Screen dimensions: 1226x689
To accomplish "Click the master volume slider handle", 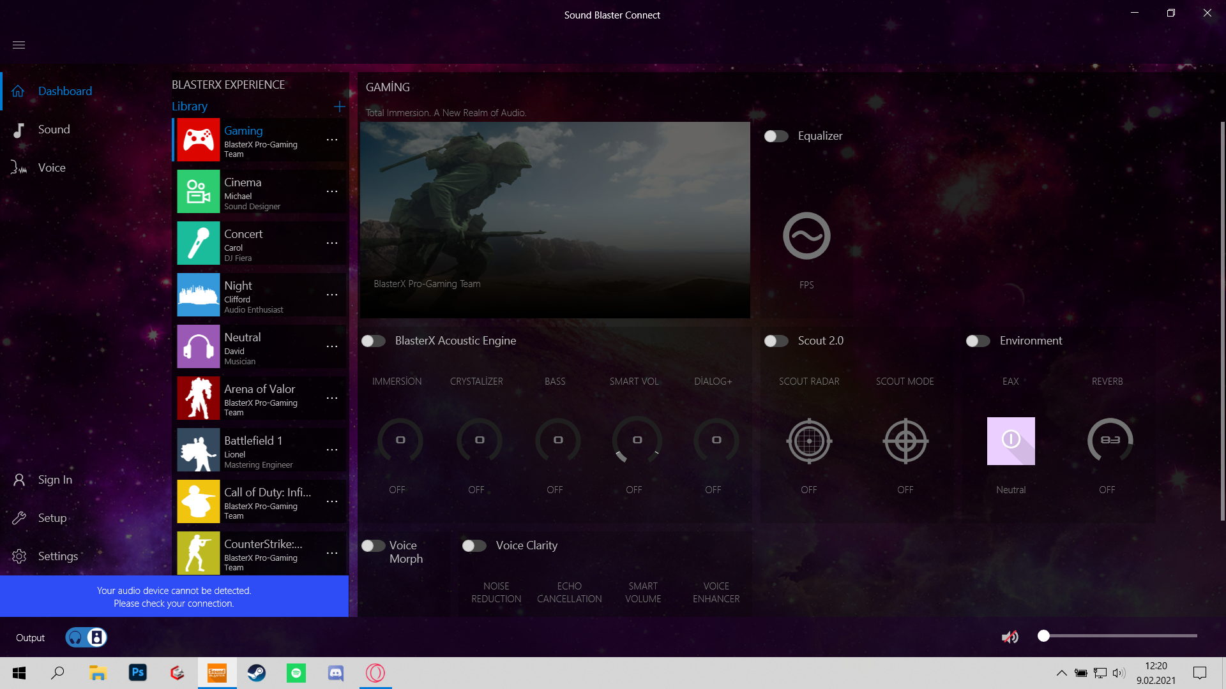I will (x=1043, y=636).
